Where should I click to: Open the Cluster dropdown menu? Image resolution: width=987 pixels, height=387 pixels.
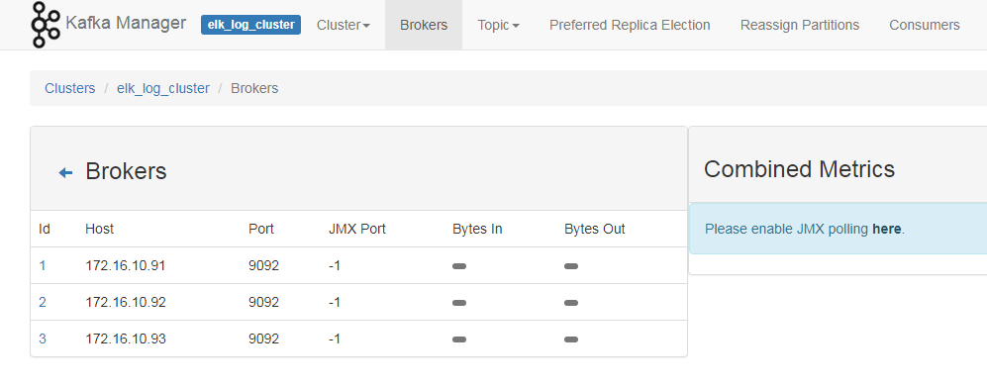(344, 25)
